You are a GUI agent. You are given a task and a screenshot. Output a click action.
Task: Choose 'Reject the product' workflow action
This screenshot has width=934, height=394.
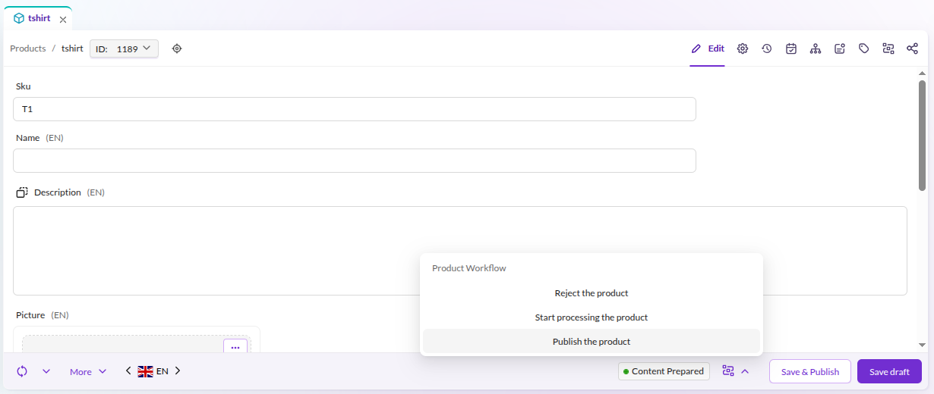coord(592,293)
